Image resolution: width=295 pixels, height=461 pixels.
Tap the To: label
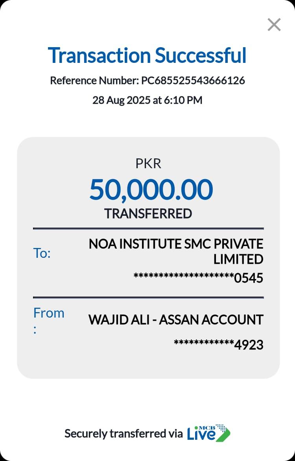point(42,253)
